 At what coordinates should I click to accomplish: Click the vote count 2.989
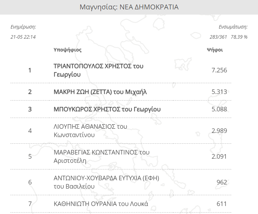point(219,131)
